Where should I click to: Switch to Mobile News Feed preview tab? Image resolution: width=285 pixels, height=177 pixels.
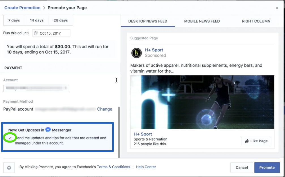tap(202, 21)
